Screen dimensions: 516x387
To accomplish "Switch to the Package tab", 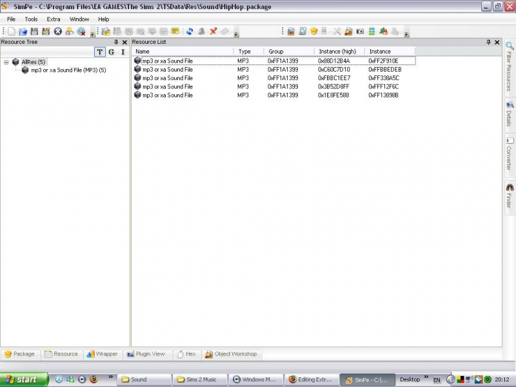I will point(20,354).
